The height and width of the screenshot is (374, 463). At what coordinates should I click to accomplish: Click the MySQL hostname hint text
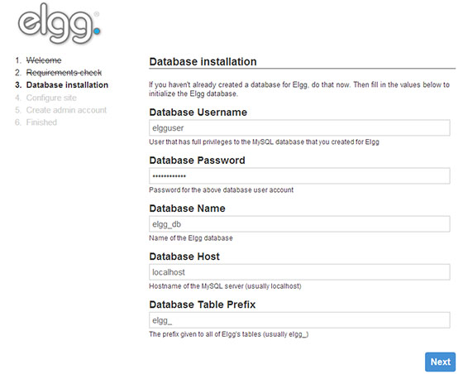tap(225, 286)
